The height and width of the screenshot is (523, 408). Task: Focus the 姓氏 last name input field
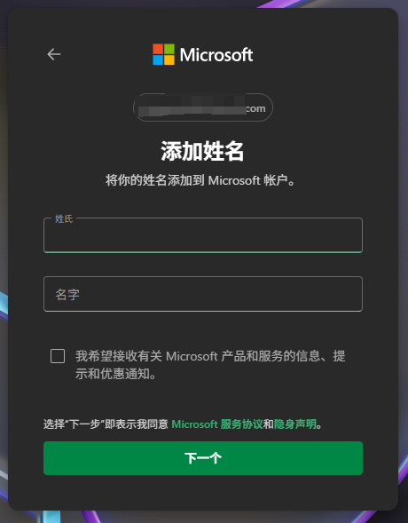203,235
